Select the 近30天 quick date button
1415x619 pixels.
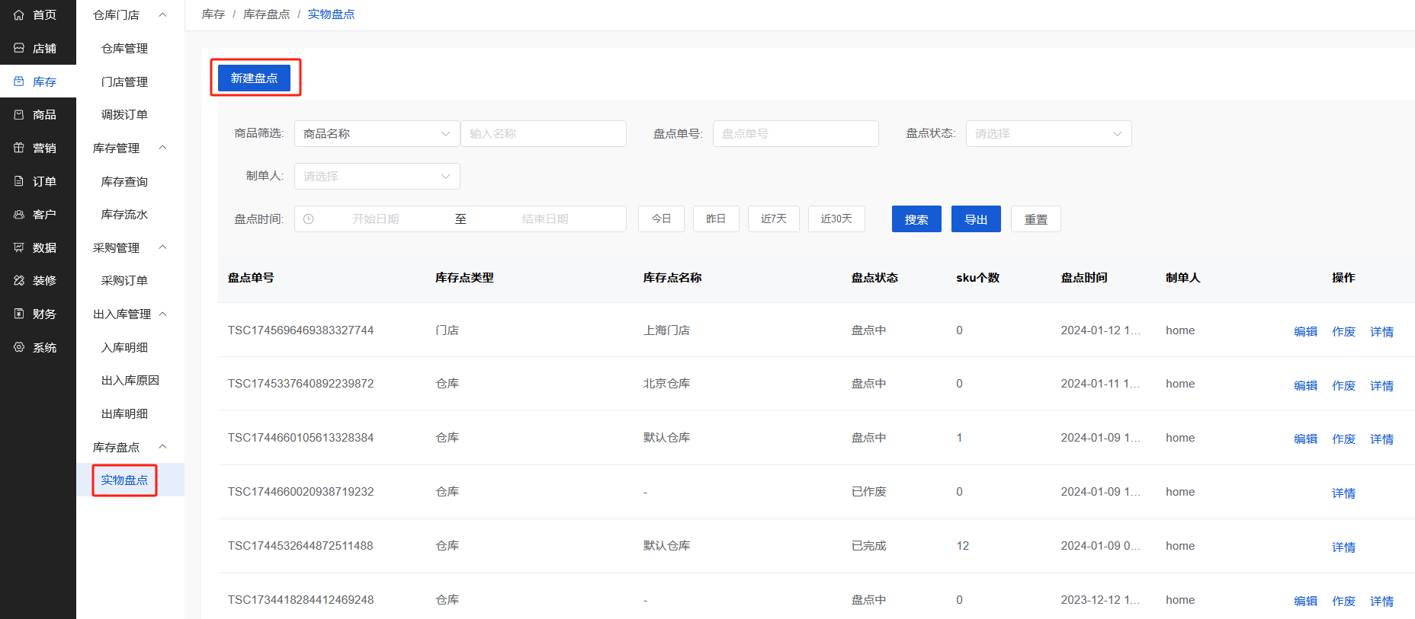[x=836, y=219]
